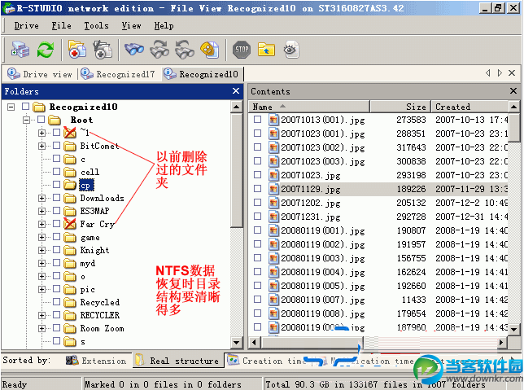Click the Contents horizontal scrollbar thumb
The width and height of the screenshot is (524, 390).
click(x=311, y=342)
